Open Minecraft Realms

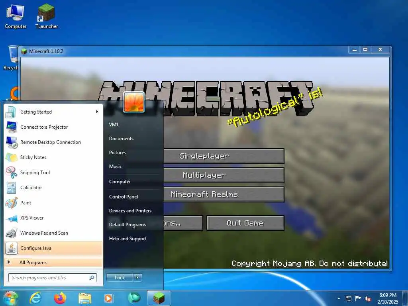point(224,194)
